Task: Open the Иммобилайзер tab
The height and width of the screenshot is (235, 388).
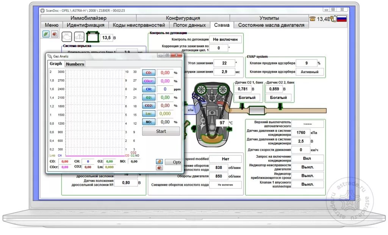Action: [x=88, y=18]
